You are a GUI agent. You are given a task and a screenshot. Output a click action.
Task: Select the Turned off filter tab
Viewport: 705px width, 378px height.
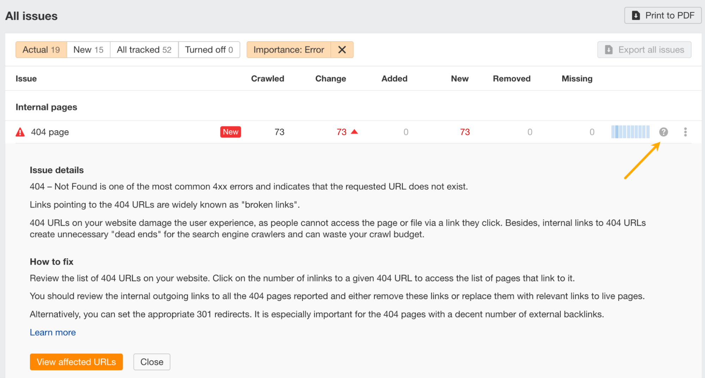209,49
